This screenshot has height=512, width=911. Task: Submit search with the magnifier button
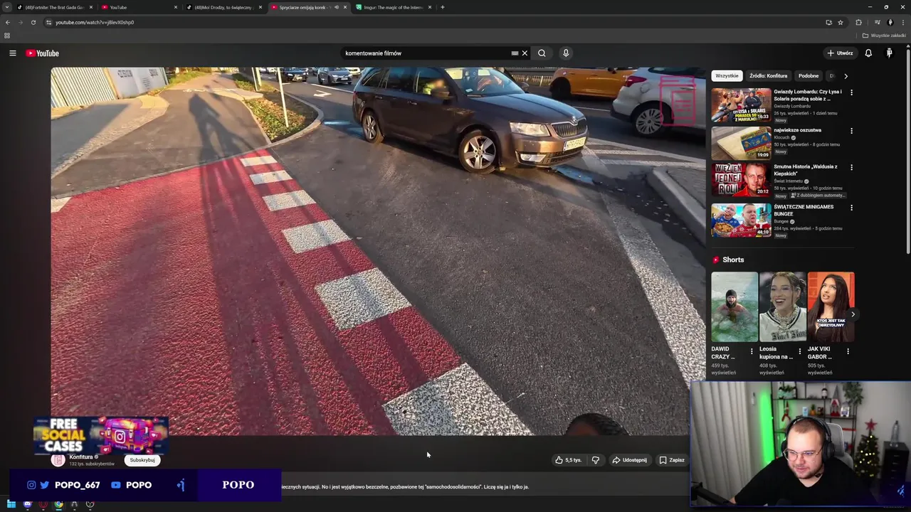point(542,53)
